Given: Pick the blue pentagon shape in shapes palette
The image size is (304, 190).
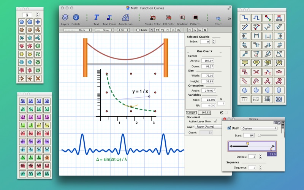Looking at the screenshot, I should 22,22.
